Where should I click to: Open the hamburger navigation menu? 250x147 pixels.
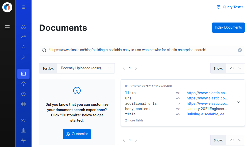click(7, 27)
